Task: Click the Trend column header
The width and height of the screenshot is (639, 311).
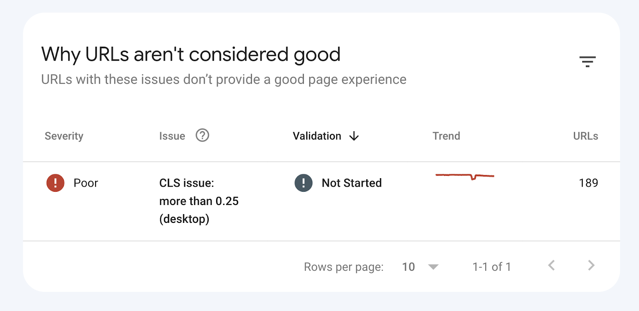Action: click(446, 136)
